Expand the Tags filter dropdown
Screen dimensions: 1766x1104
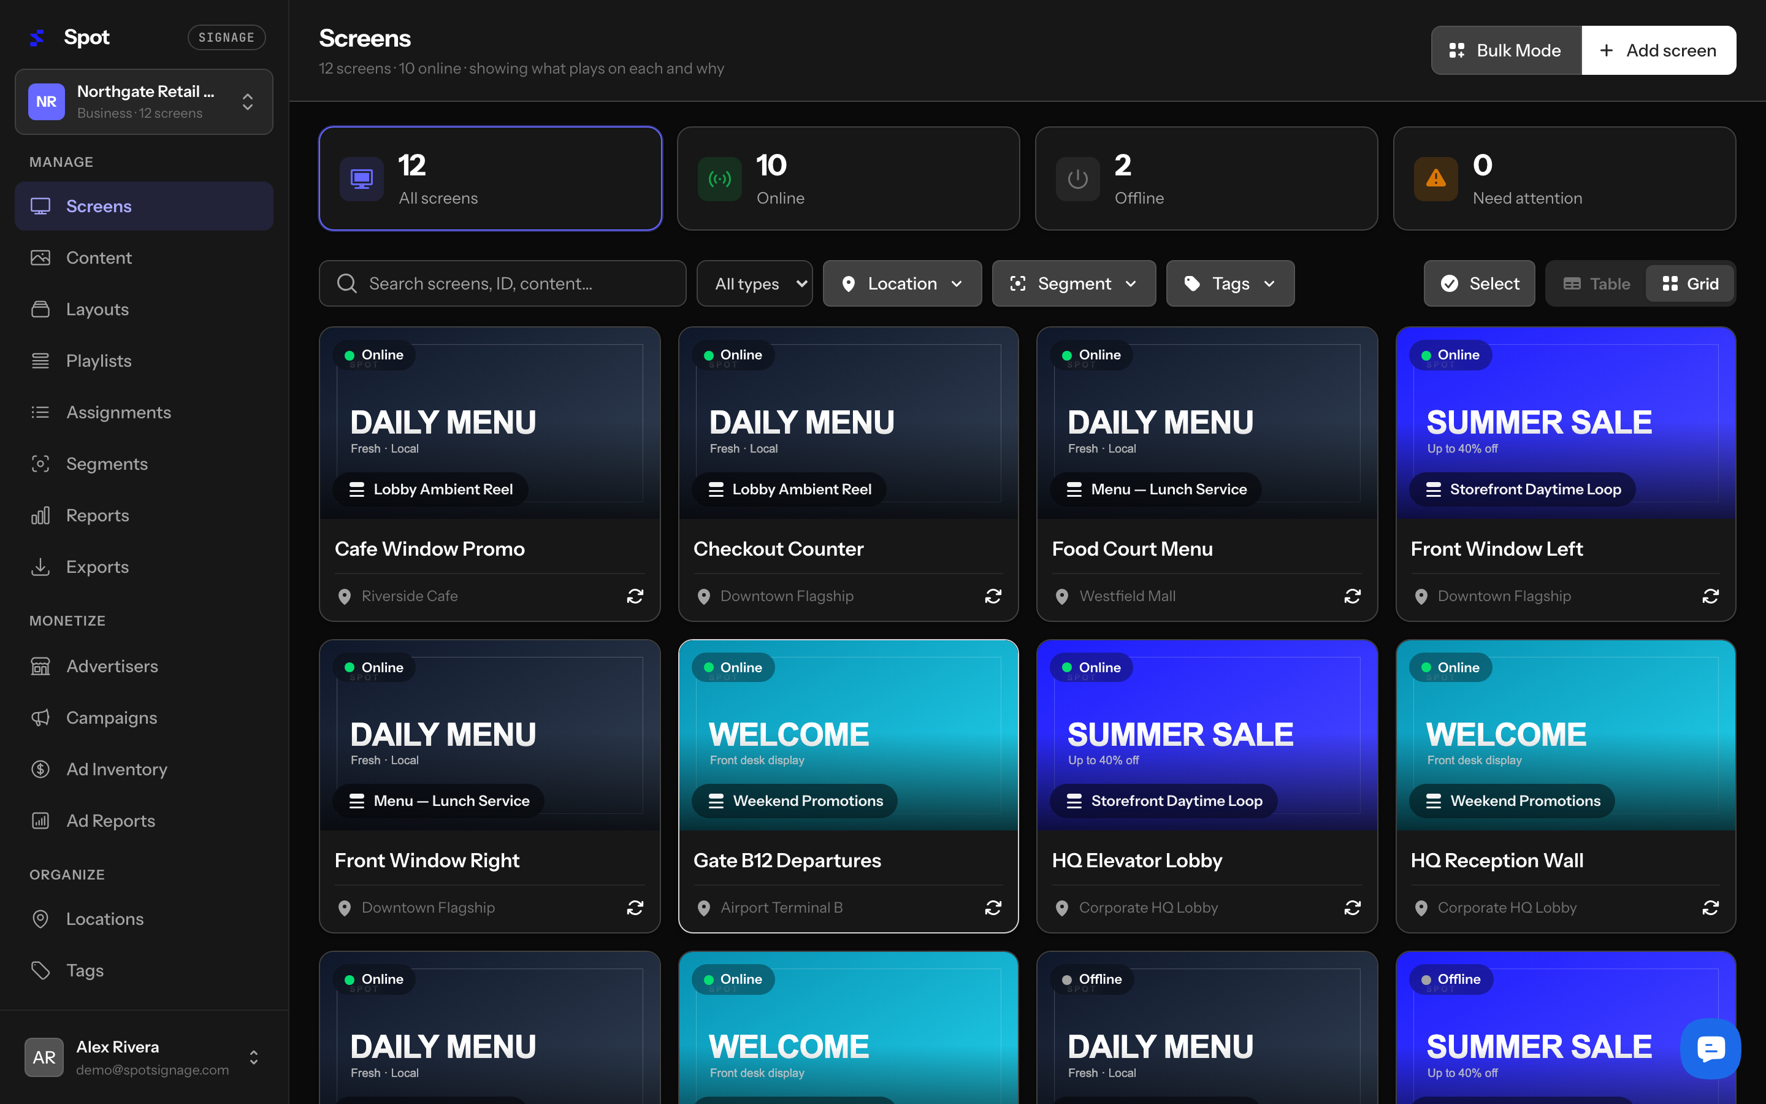[1230, 283]
